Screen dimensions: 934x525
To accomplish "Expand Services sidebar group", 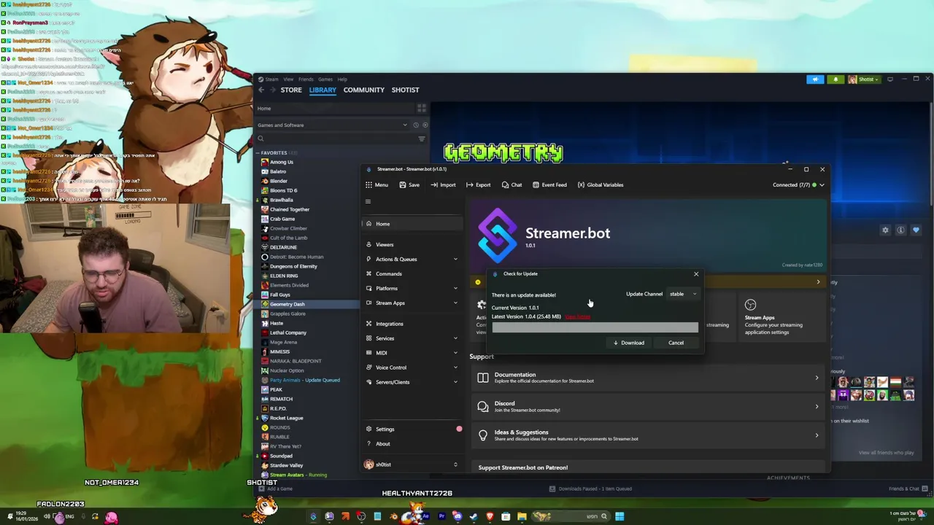I will (412, 338).
